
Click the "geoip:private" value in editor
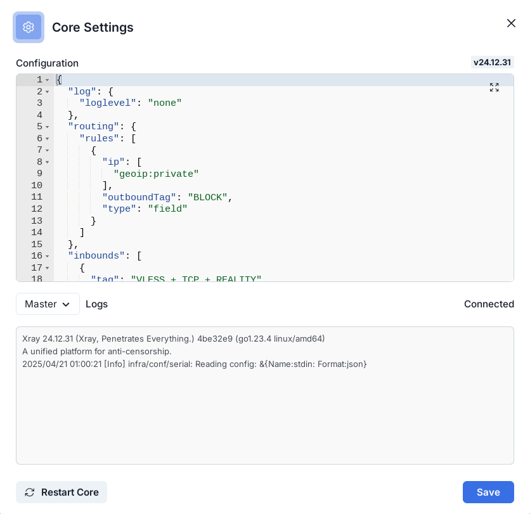(x=156, y=174)
